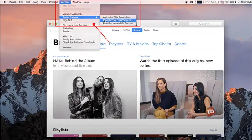The width and height of the screenshot is (252, 140).
Task: Click the Creative Cloud menu bar icon
Action: (192, 2)
